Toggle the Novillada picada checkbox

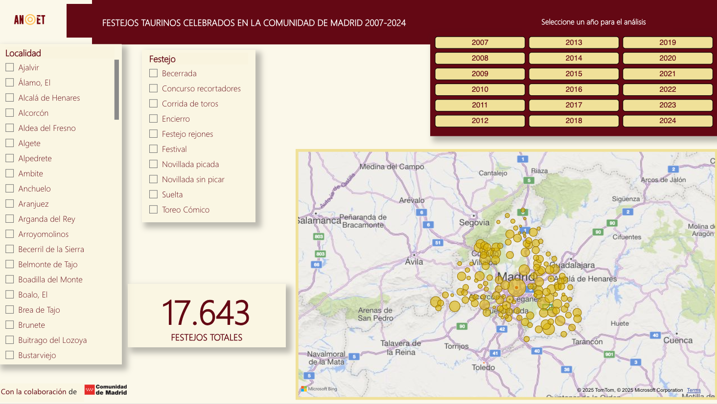tap(154, 164)
